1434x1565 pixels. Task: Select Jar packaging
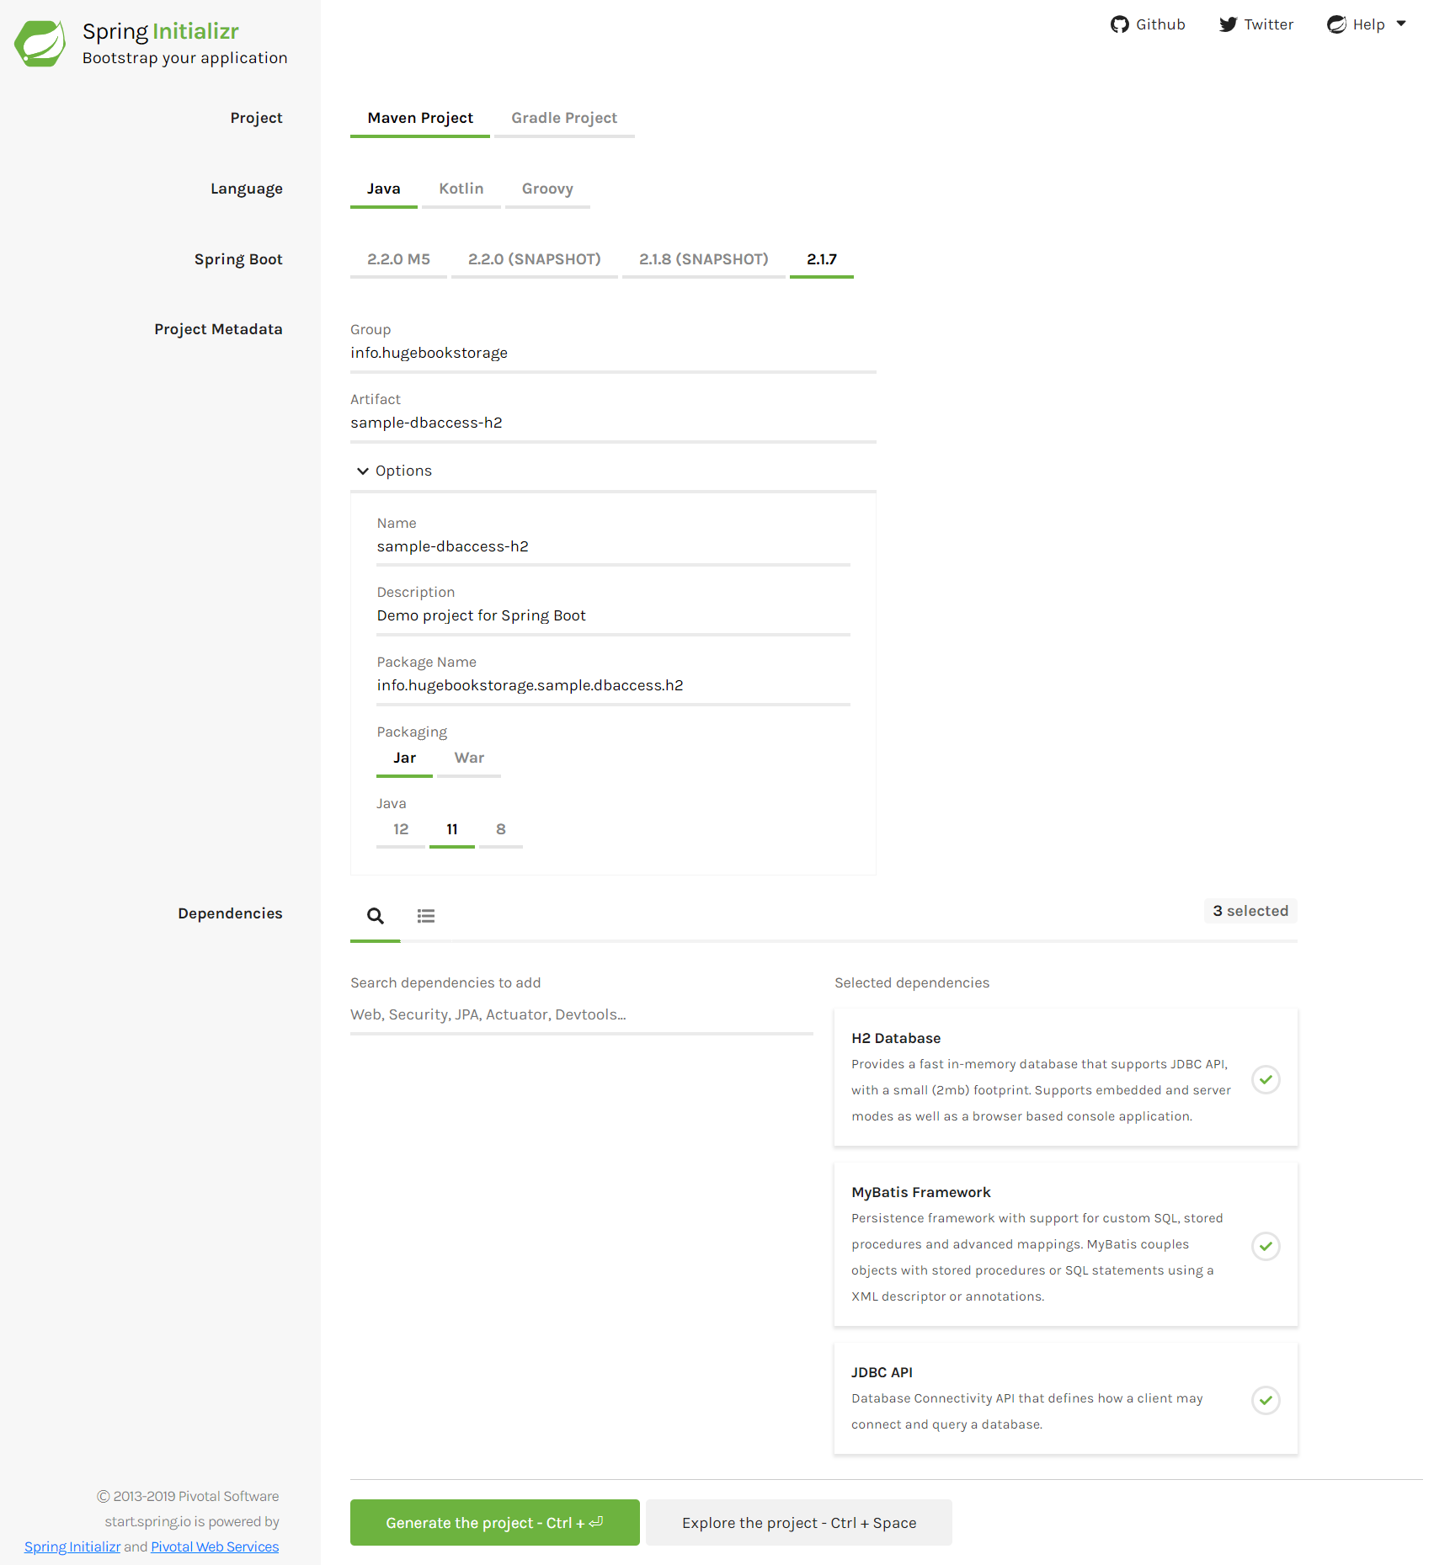(x=405, y=759)
